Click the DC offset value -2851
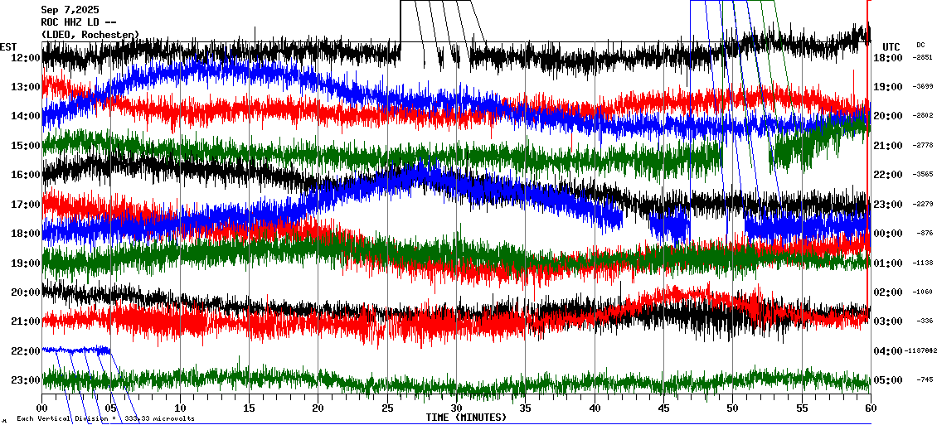 (923, 57)
